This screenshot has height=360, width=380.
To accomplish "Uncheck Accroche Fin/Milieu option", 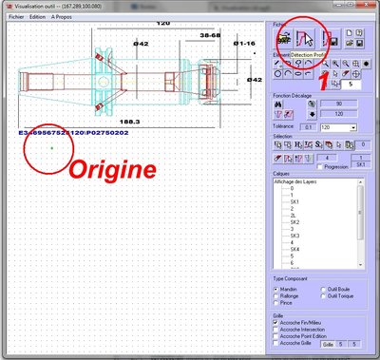I will (x=275, y=323).
